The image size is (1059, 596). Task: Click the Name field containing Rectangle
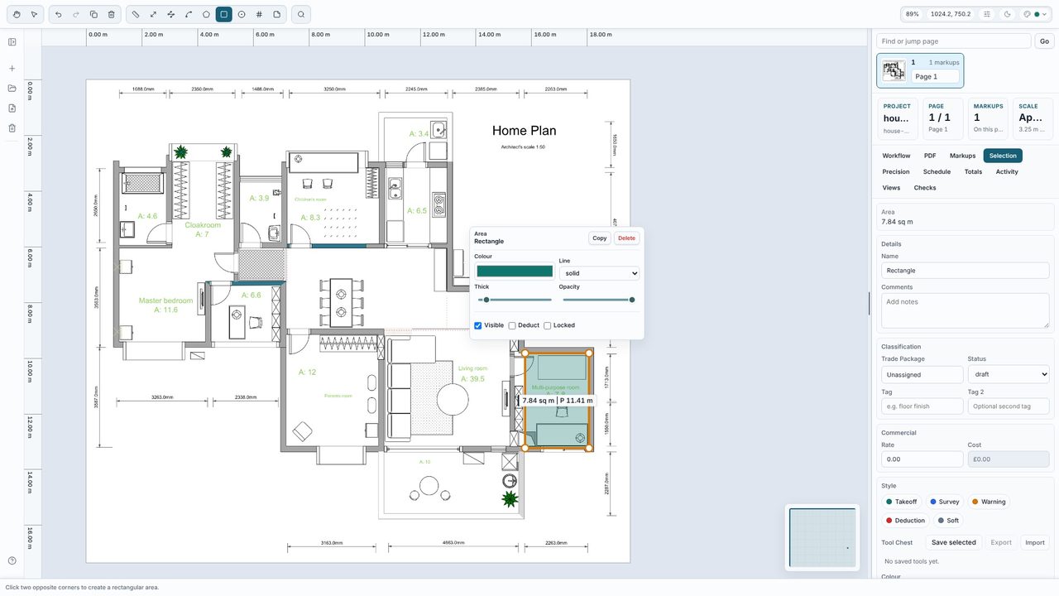coord(966,271)
